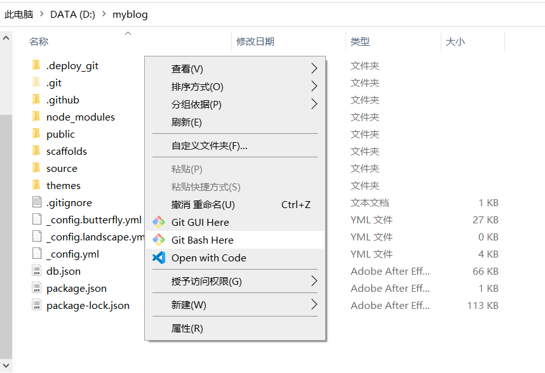Expand the 新建(W) submenu arrow
The width and height of the screenshot is (545, 373).
(314, 305)
